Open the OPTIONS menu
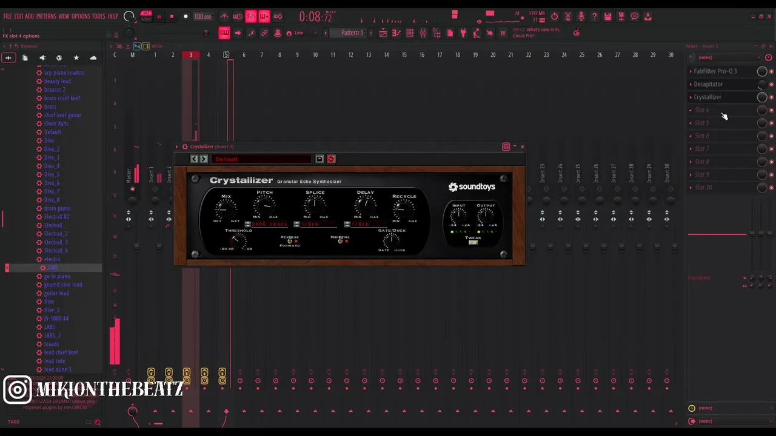 click(x=81, y=16)
